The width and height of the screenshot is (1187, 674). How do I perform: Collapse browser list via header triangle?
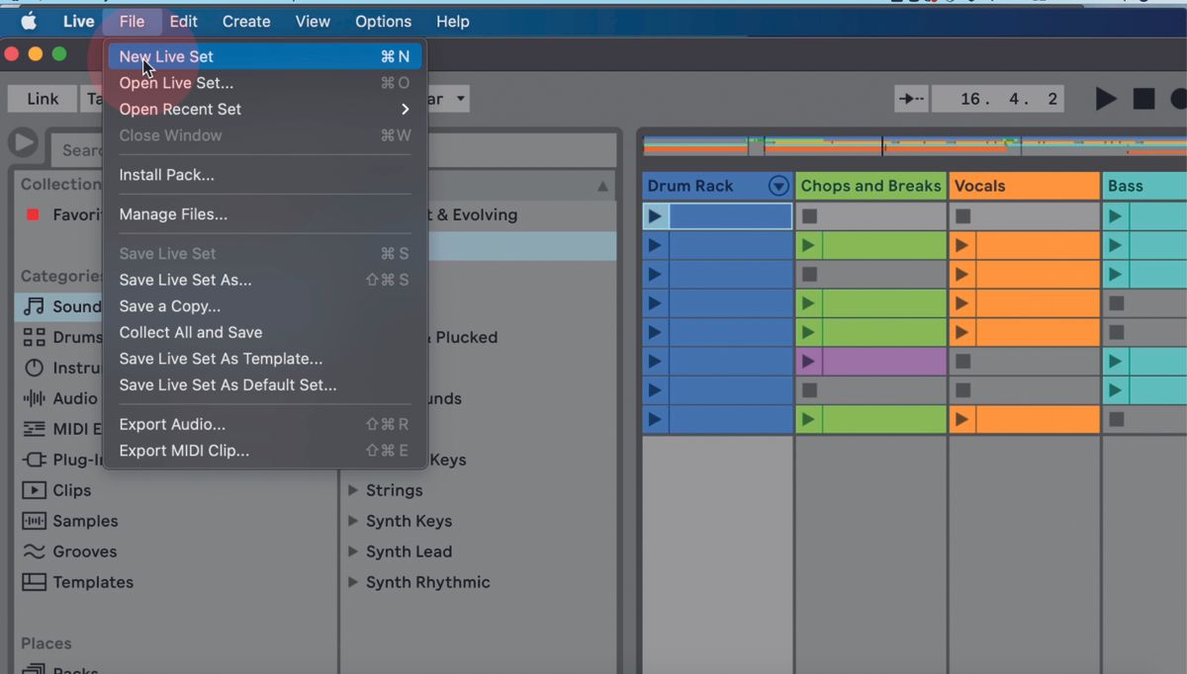point(602,186)
